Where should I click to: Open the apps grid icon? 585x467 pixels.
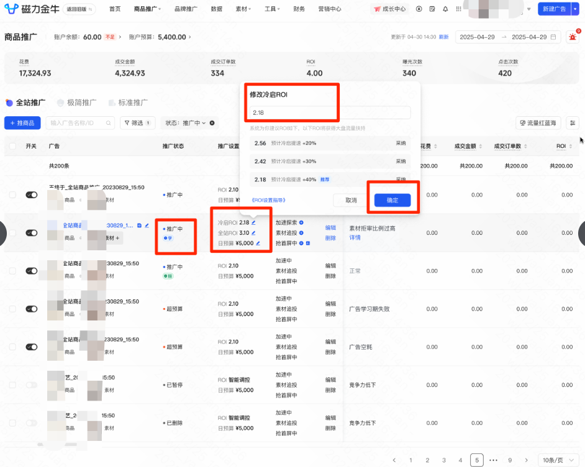(x=458, y=9)
